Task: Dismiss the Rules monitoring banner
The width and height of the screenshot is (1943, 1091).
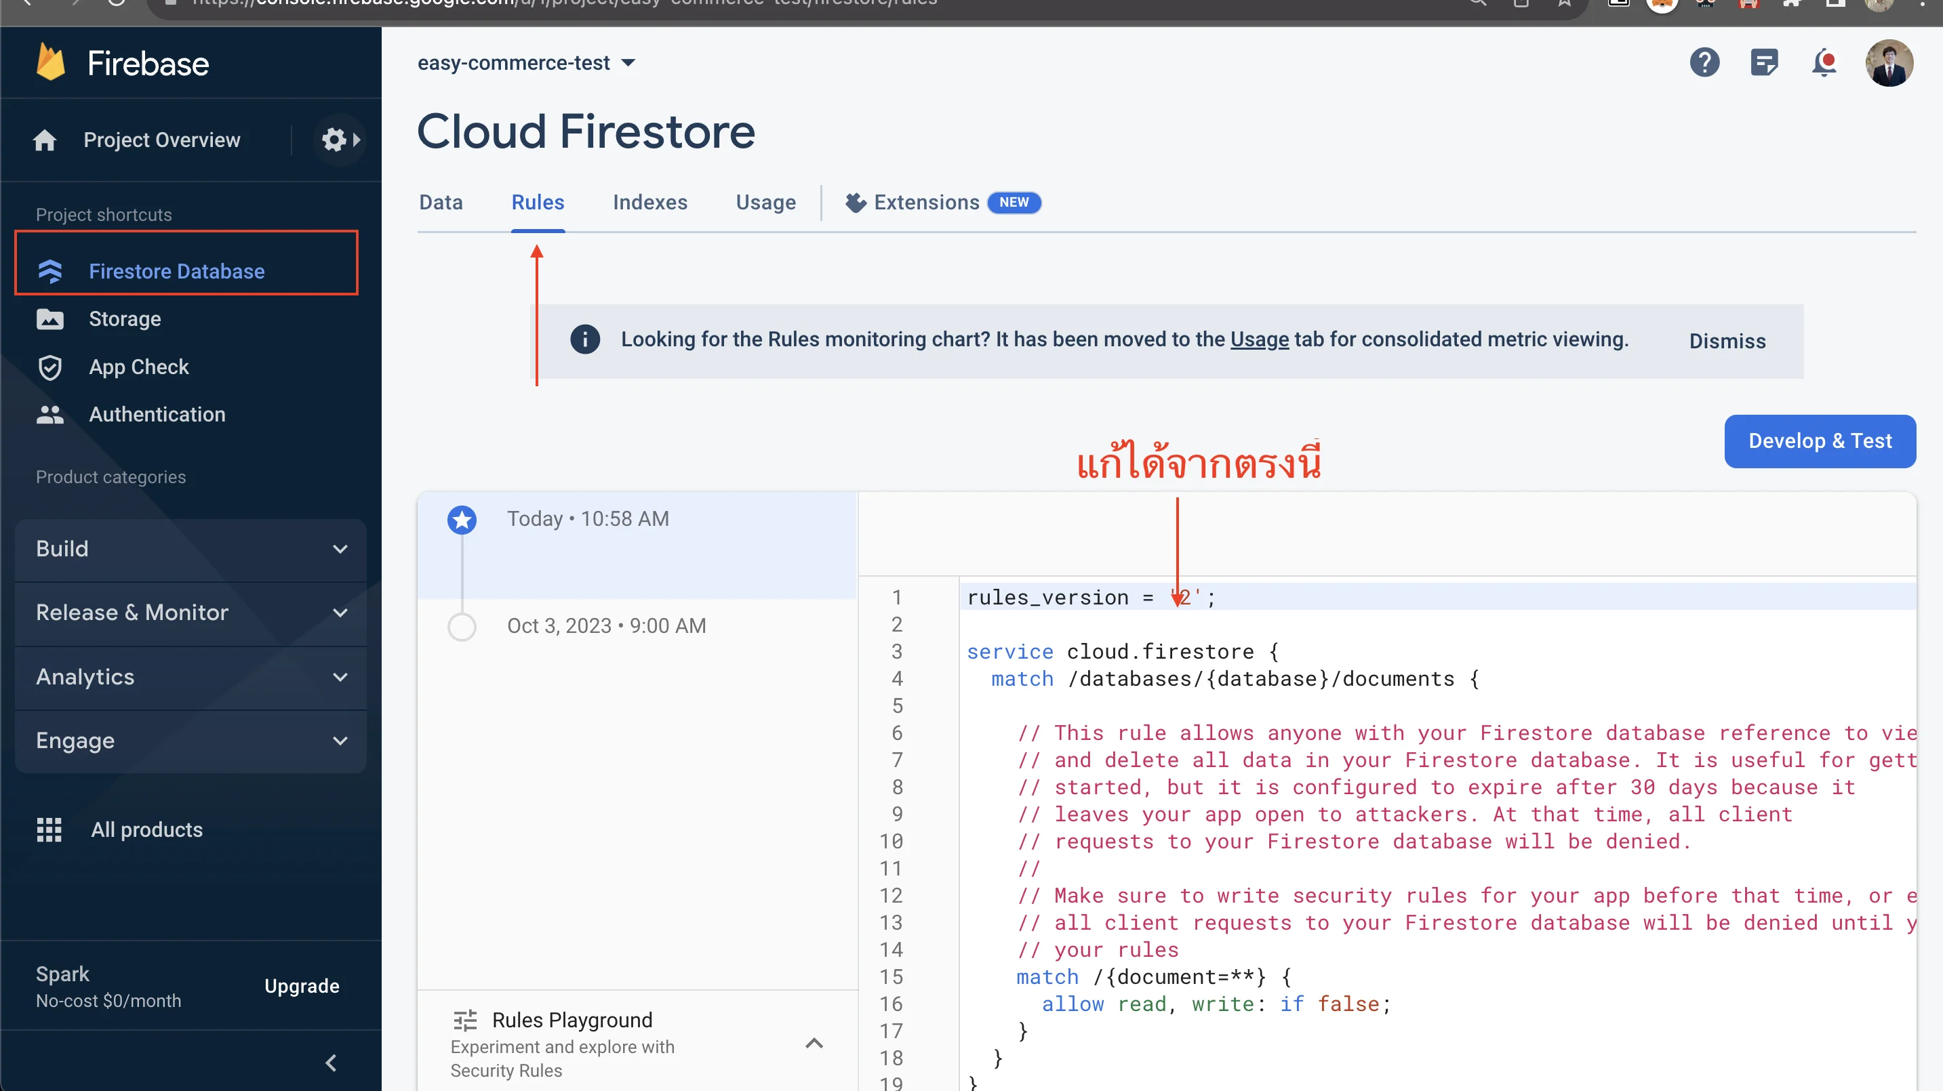Action: tap(1727, 341)
